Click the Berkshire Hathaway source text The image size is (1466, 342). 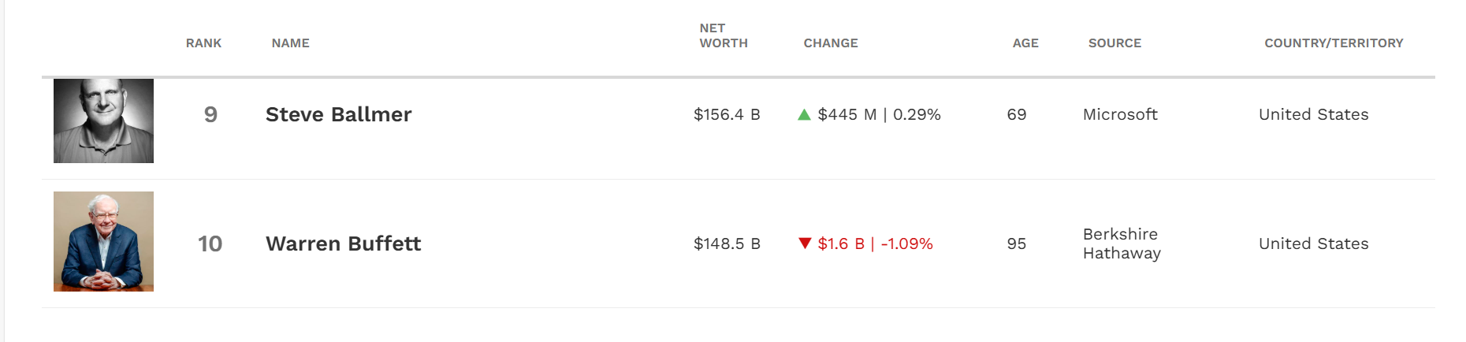click(1121, 243)
